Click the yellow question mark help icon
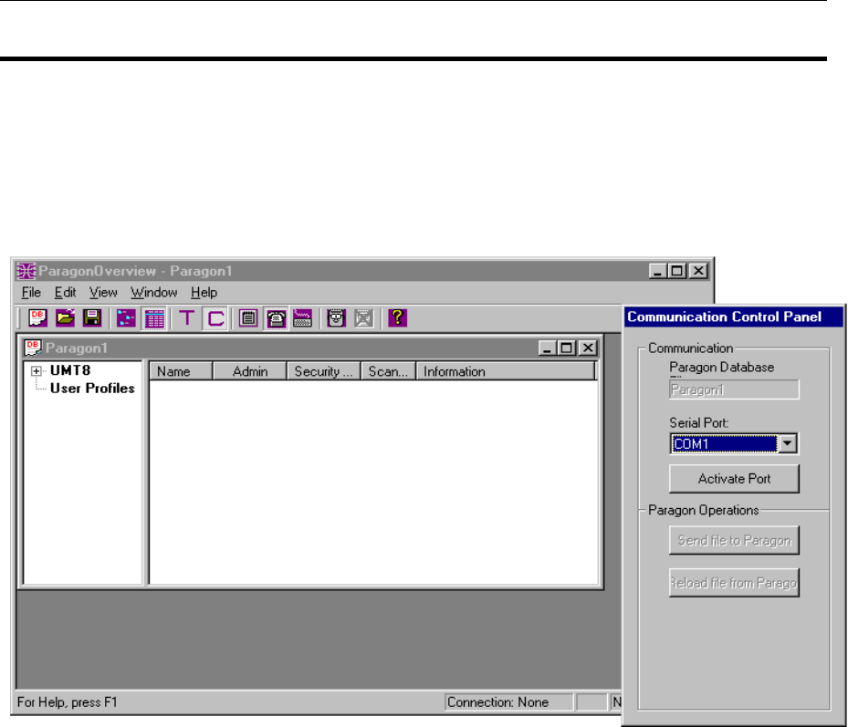 click(x=397, y=317)
